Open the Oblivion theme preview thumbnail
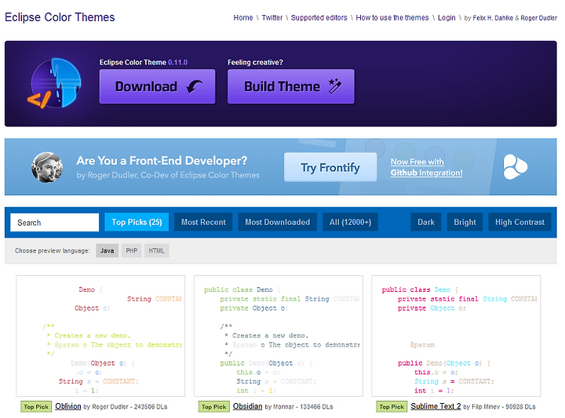 (100, 336)
